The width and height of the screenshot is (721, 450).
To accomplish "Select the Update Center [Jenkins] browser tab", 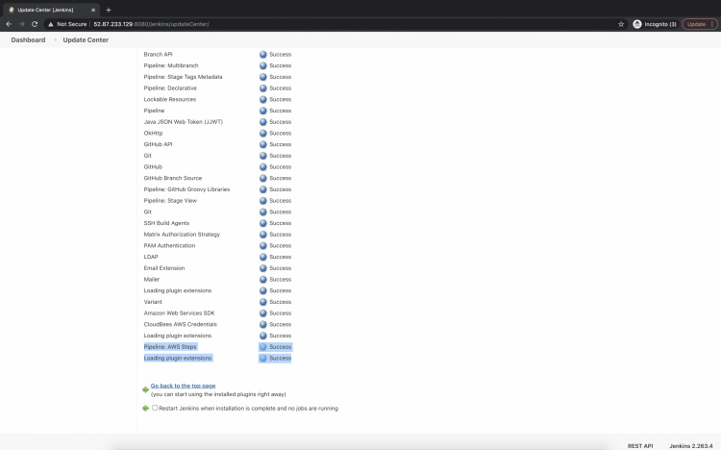I will (x=53, y=9).
